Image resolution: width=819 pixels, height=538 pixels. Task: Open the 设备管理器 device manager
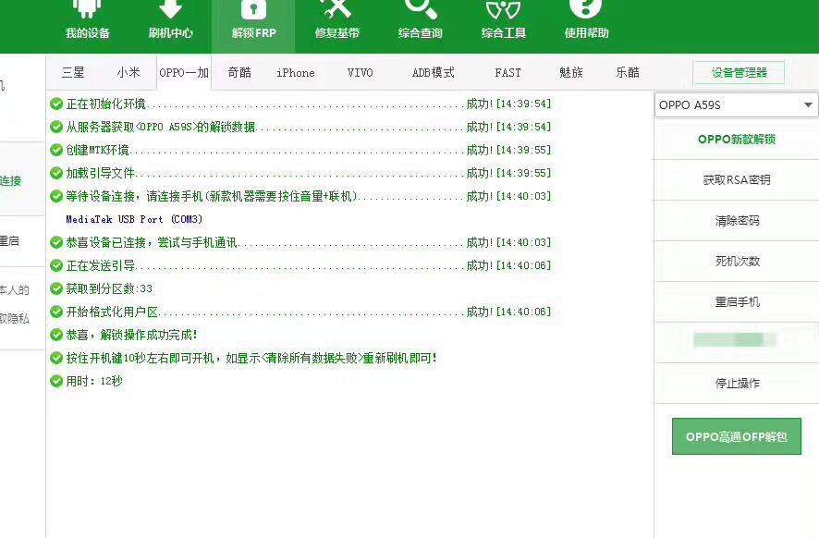click(x=739, y=72)
